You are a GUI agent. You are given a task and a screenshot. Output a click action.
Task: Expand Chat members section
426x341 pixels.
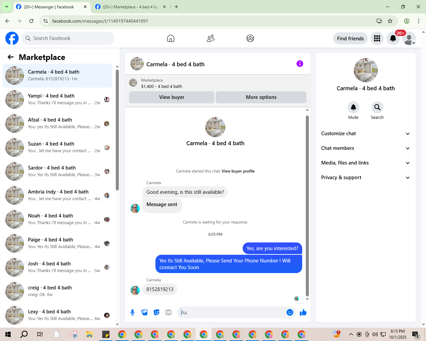pos(365,148)
